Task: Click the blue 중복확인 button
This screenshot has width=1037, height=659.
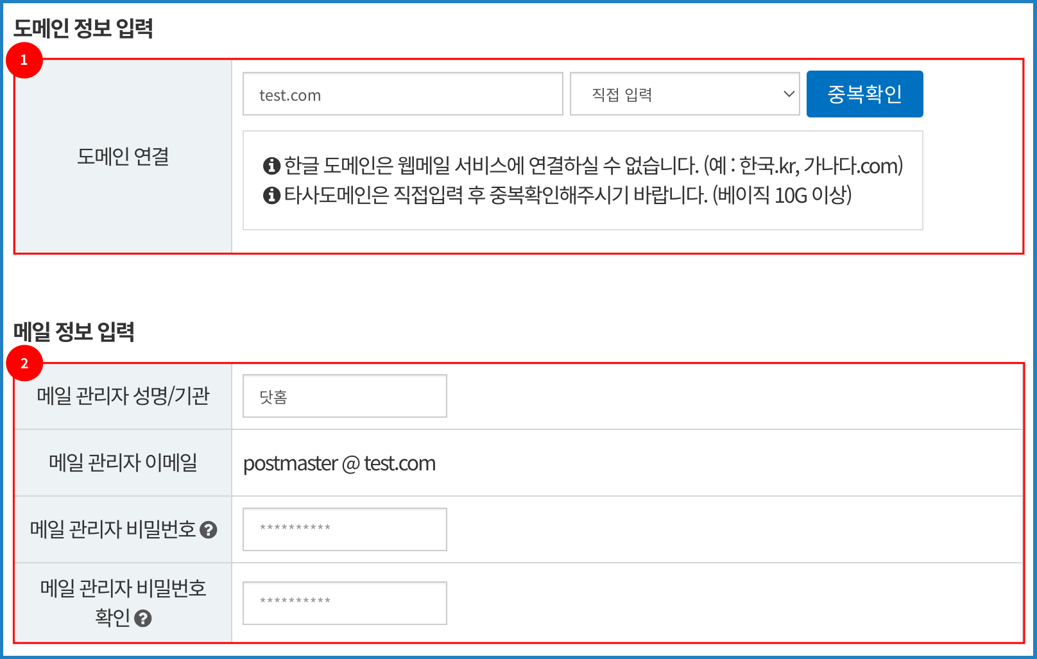Action: click(x=864, y=94)
